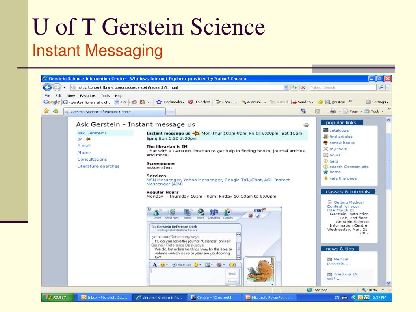Click the highlighter icon in Google toolbar
Image resolution: width=416 pixels, height=312 pixels.
click(320, 102)
